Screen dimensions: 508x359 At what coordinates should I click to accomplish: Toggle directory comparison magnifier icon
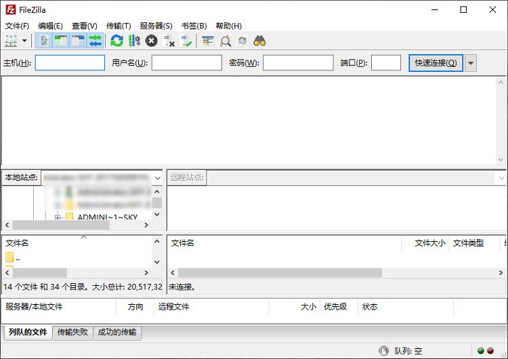coord(226,41)
